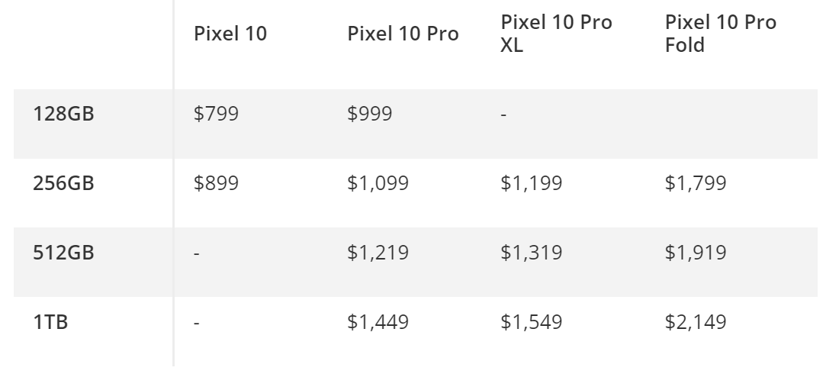Click the $999 price cell
This screenshot has width=823, height=374.
coord(370,114)
